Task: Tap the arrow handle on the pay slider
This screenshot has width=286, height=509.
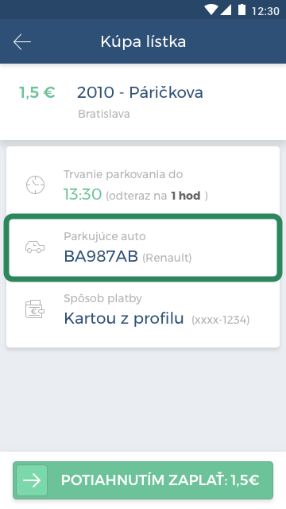Action: (x=32, y=480)
